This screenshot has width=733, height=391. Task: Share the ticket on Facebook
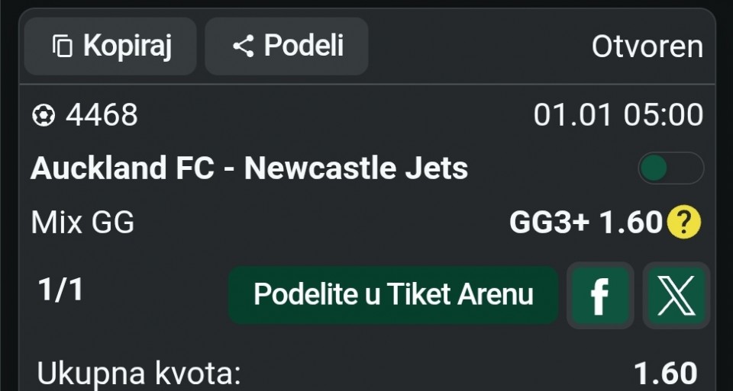(x=600, y=296)
